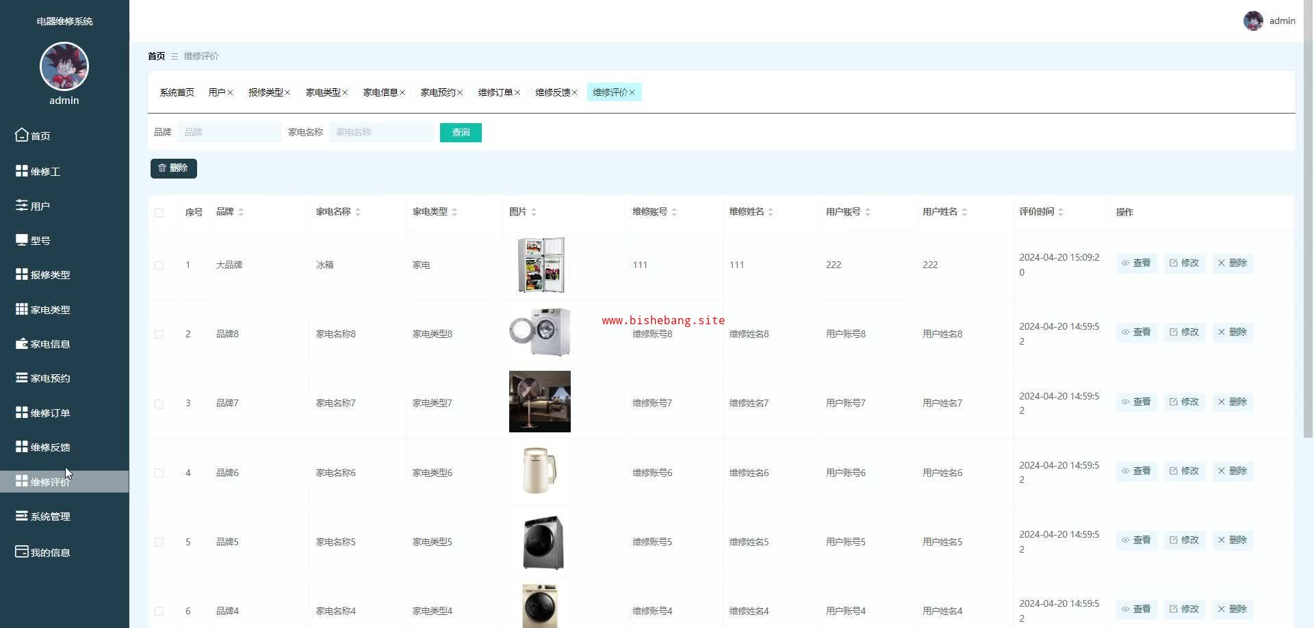The height and width of the screenshot is (628, 1314).
Task: Sort table by 品牌 column arrows
Action: pos(241,212)
